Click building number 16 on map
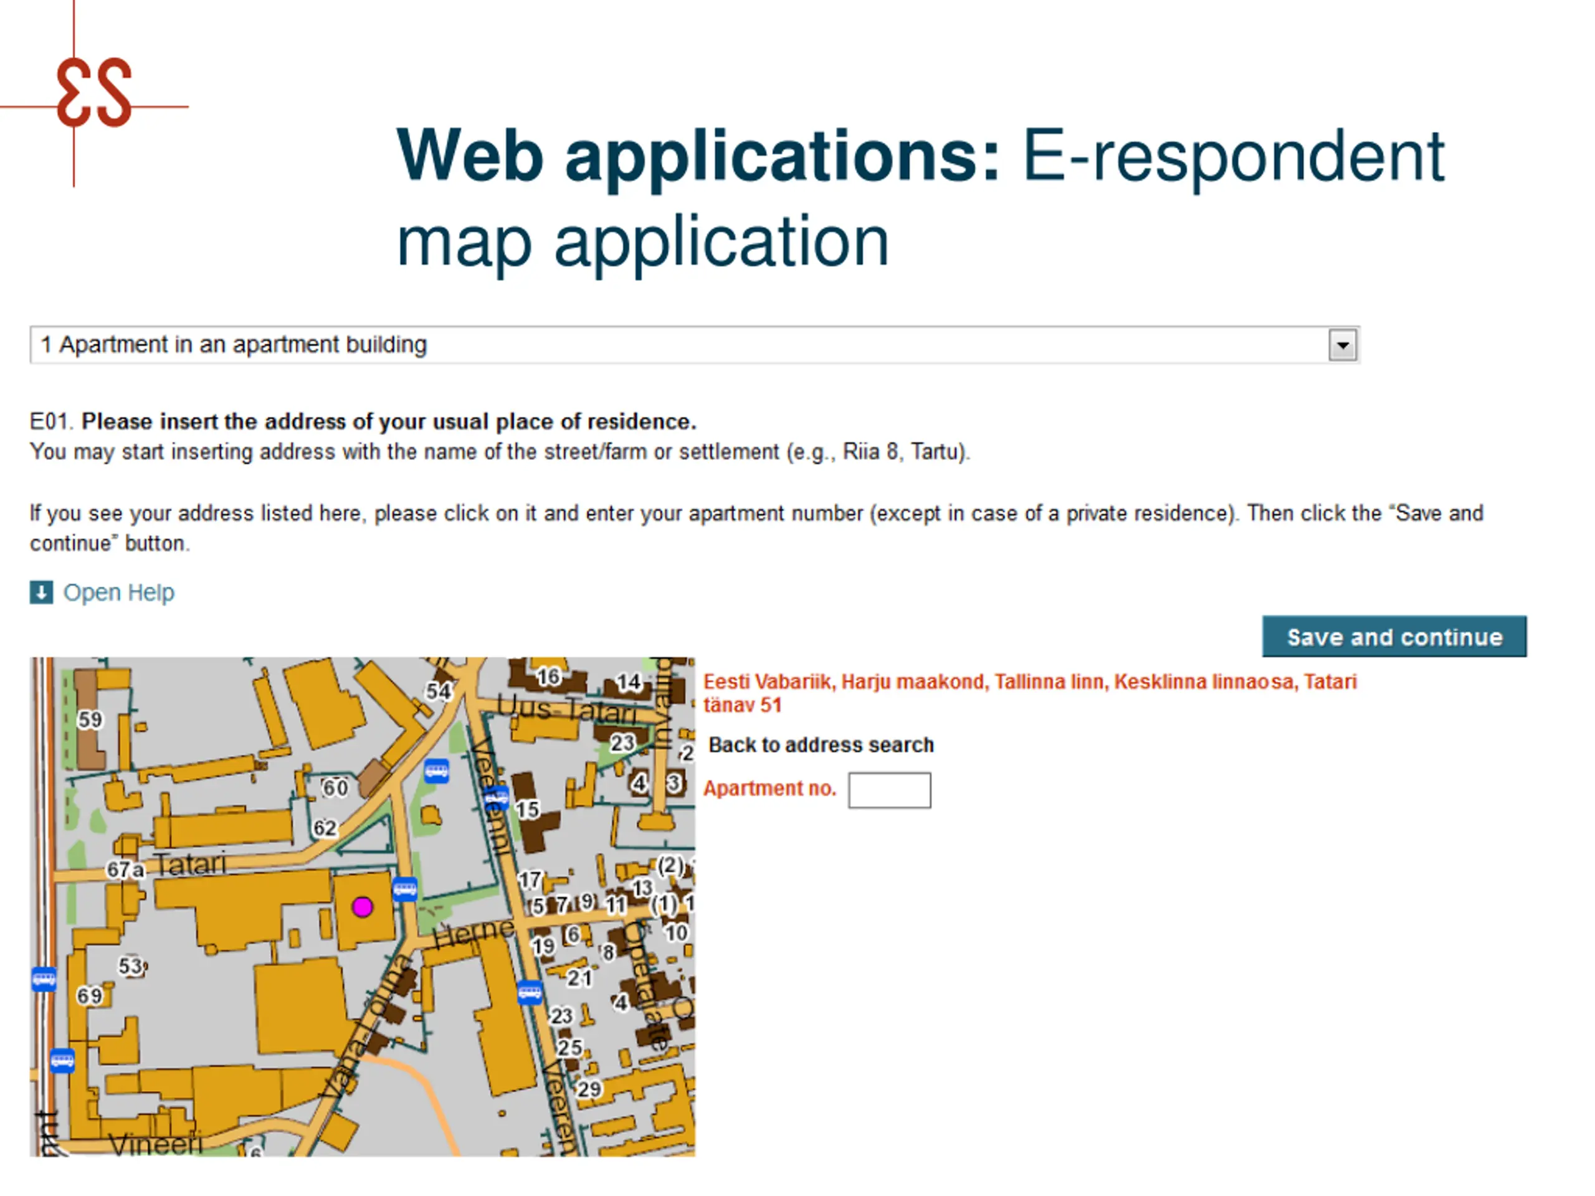 [548, 676]
